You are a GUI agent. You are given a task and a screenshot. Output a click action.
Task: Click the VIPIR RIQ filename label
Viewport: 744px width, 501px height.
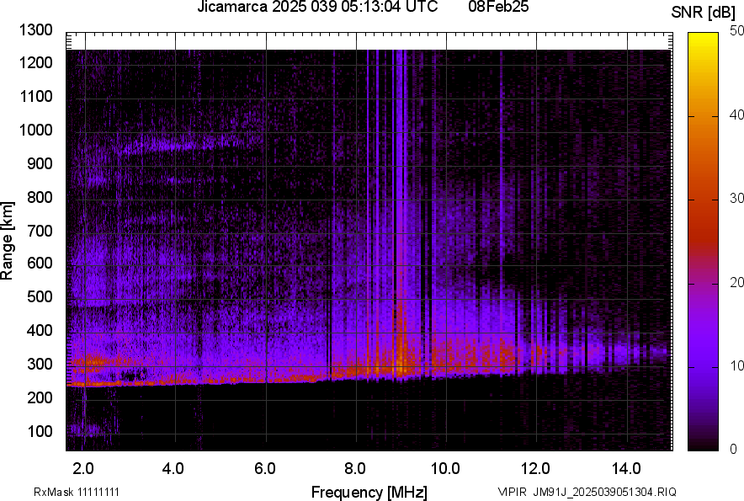point(587,492)
